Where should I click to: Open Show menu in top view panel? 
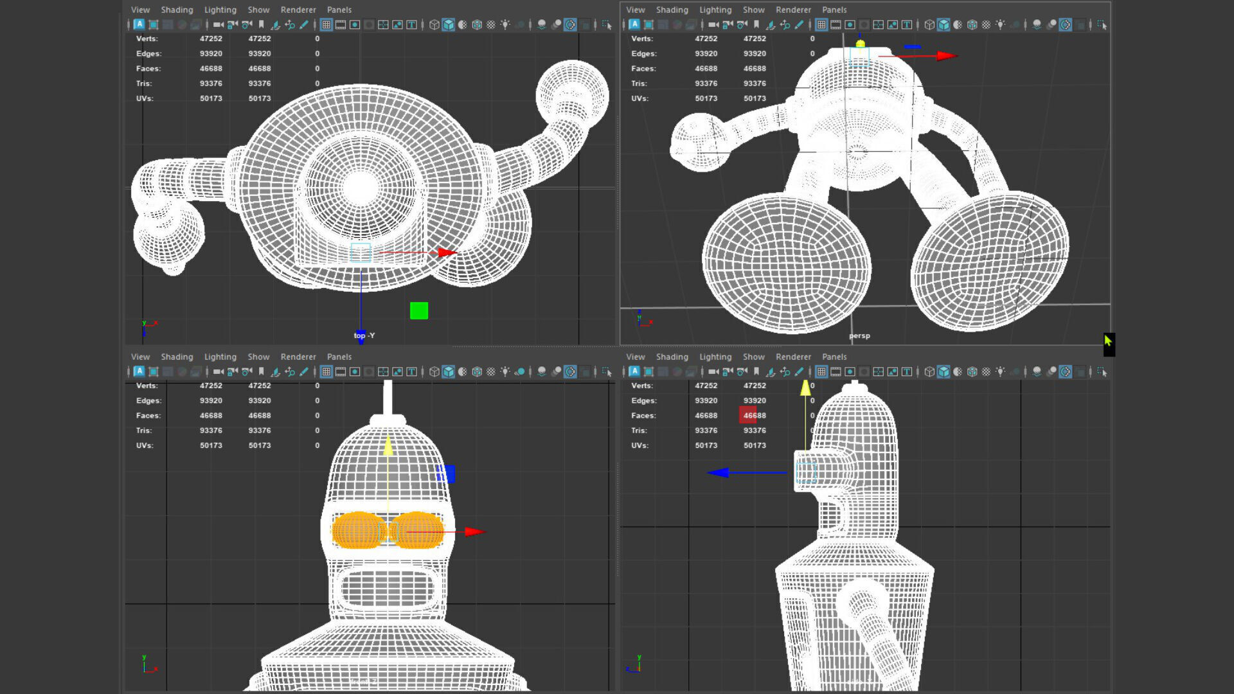point(258,10)
